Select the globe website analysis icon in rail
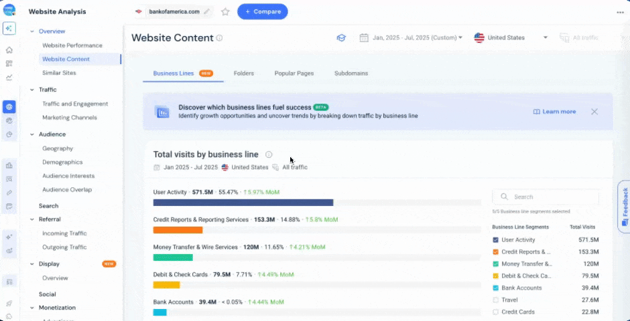Image resolution: width=630 pixels, height=321 pixels. click(x=9, y=107)
